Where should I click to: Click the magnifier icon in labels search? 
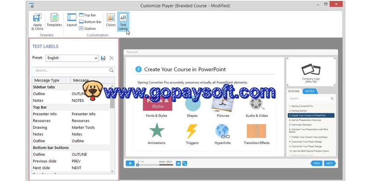tap(111, 70)
